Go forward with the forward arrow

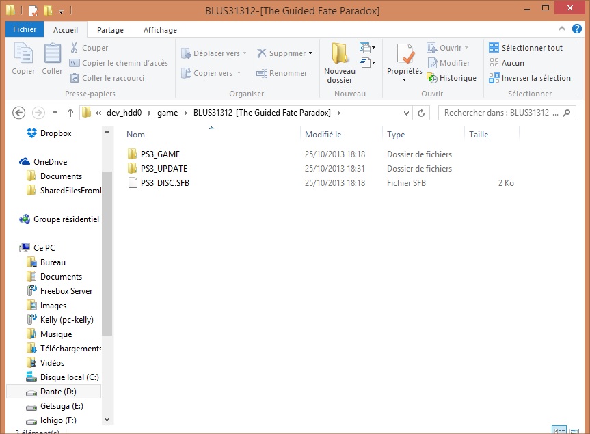(x=38, y=113)
